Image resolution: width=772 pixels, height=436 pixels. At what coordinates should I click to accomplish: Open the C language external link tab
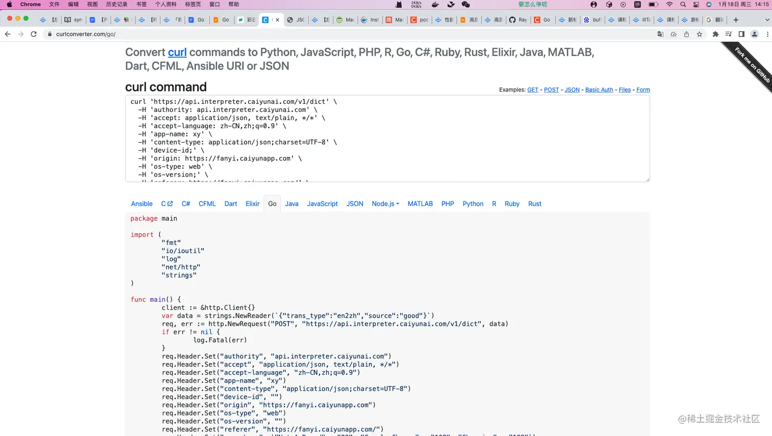[167, 203]
